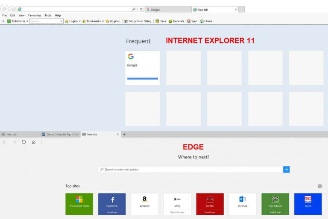The height and width of the screenshot is (219, 328).
Task: Click Internet Explorer forward arrow button
Action: coord(13,9)
